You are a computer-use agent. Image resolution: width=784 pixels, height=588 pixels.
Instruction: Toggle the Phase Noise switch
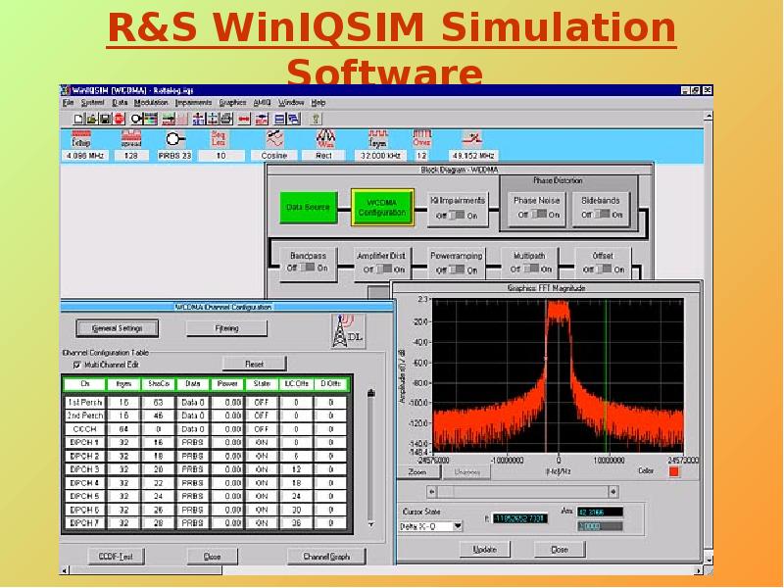[538, 215]
